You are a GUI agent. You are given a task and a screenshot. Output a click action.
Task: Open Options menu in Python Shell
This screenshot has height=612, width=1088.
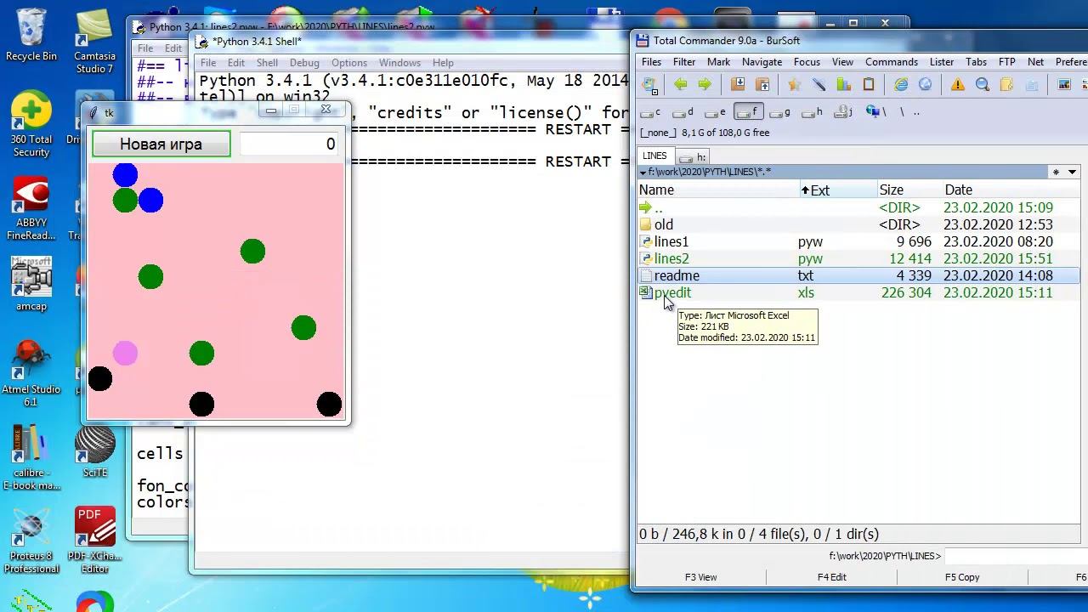(x=349, y=63)
